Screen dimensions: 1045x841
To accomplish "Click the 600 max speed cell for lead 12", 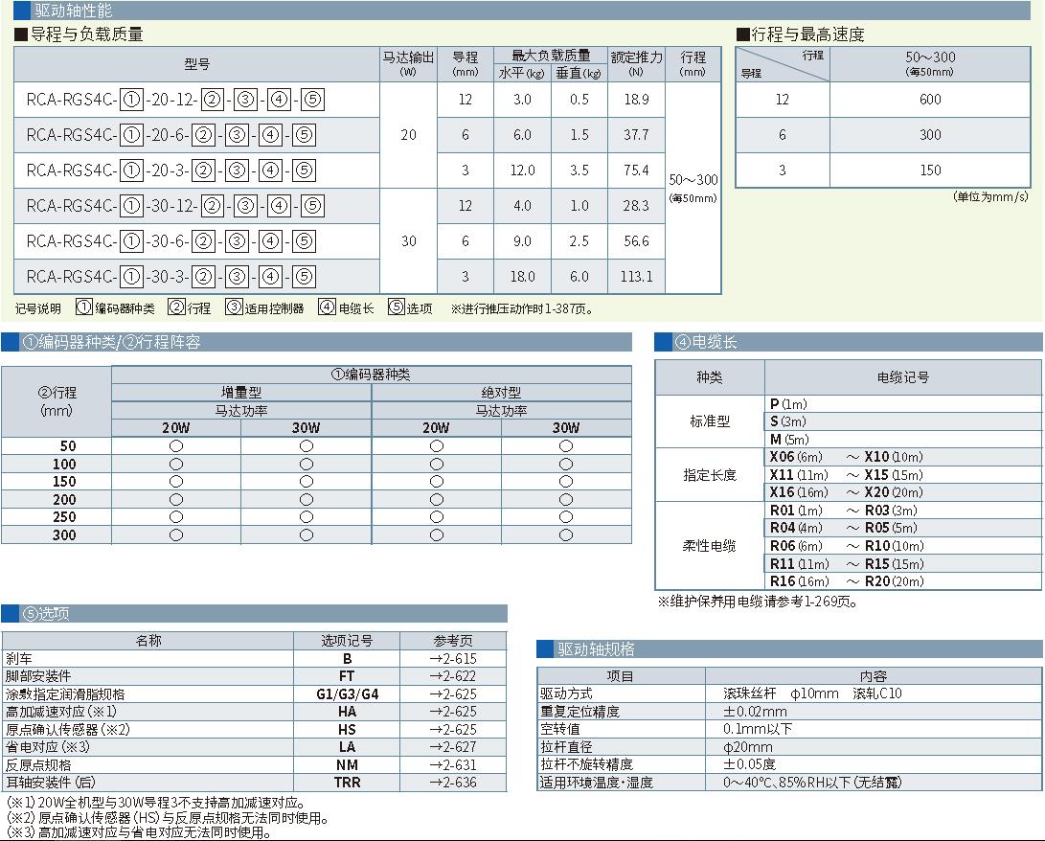I will point(930,100).
